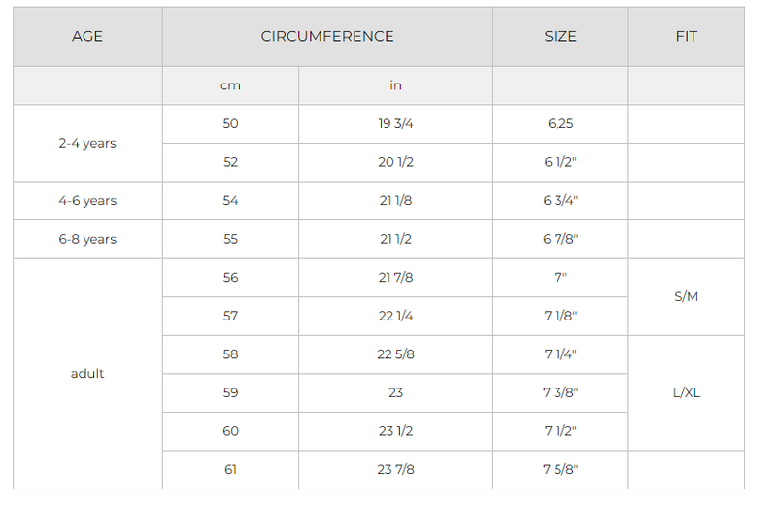Select the 7 3/8" size cell

click(x=560, y=393)
